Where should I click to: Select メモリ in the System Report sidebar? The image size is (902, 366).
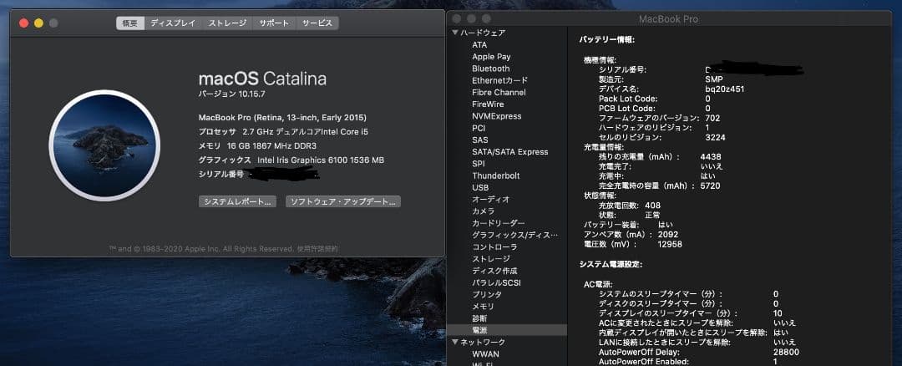tap(484, 306)
